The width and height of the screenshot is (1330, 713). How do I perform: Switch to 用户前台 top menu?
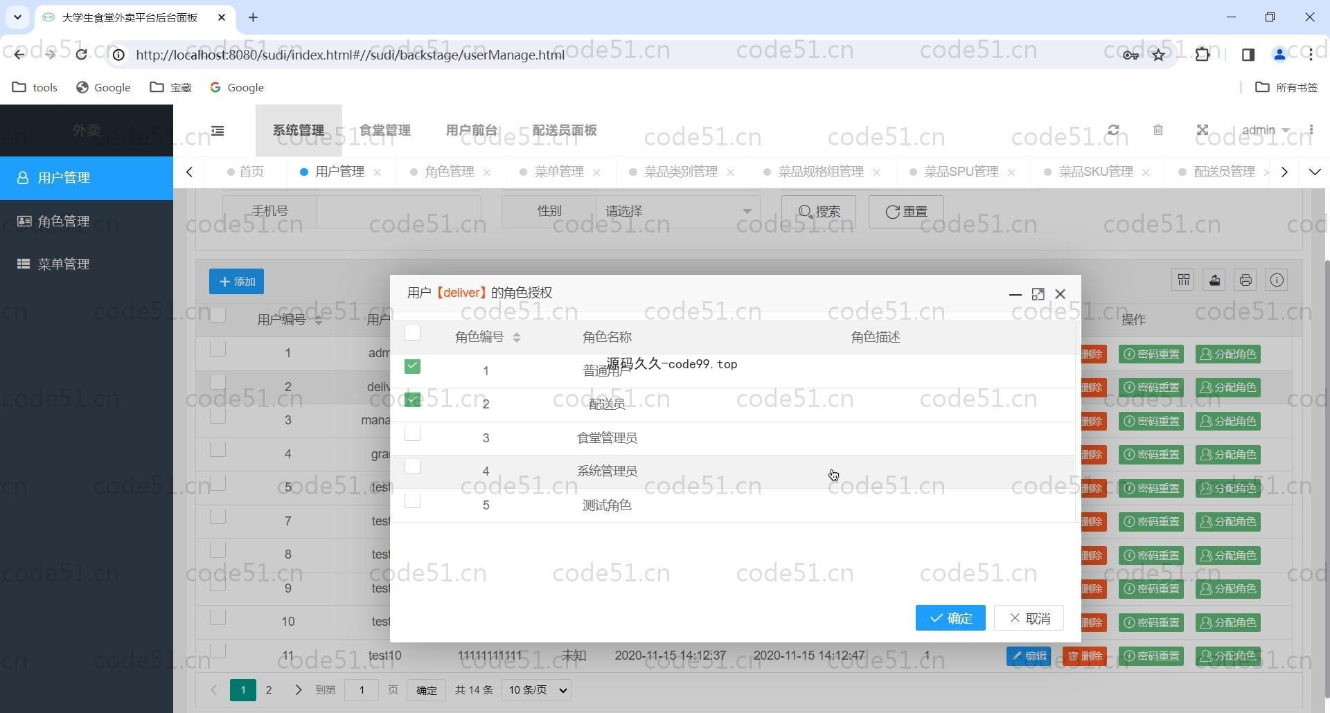coord(472,130)
